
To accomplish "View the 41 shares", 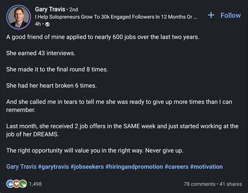I will coord(231,184).
